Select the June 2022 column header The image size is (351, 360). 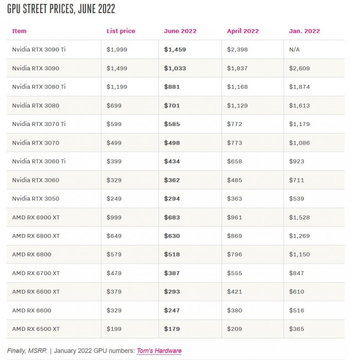coord(179,31)
